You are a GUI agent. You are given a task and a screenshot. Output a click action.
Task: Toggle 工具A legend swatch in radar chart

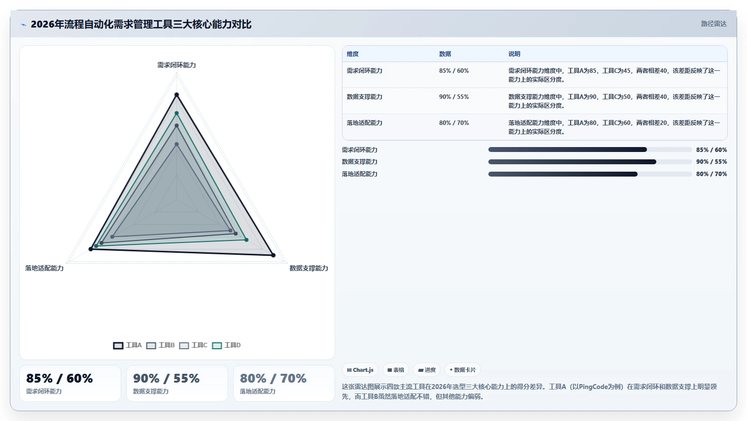pyautogui.click(x=118, y=346)
